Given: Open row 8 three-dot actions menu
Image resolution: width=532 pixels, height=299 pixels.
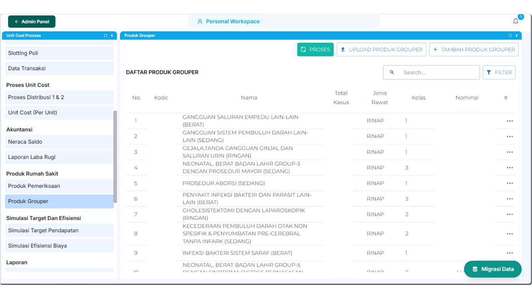Looking at the screenshot, I should [510, 234].
